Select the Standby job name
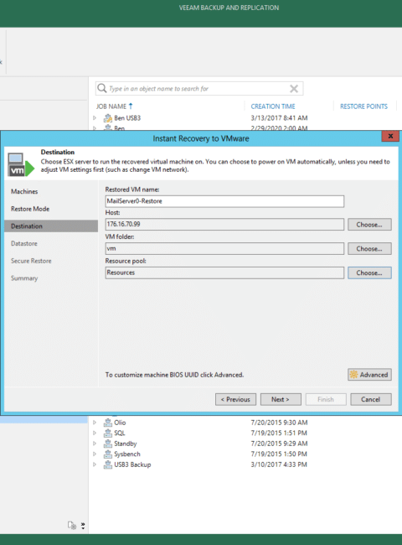 pos(126,444)
